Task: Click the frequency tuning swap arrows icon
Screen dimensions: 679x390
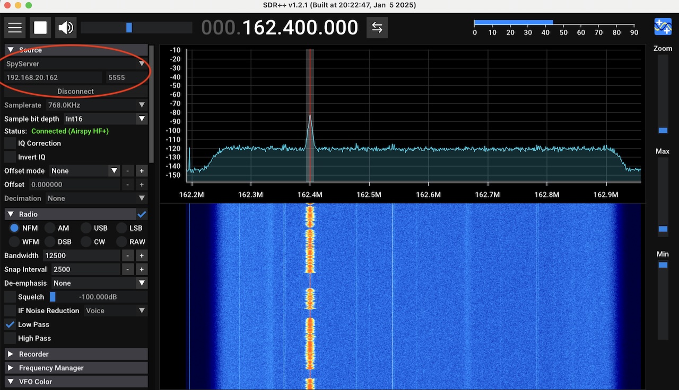Action: (x=377, y=27)
